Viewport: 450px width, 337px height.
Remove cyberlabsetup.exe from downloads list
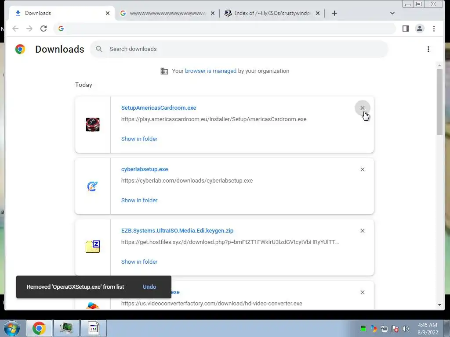click(x=363, y=169)
